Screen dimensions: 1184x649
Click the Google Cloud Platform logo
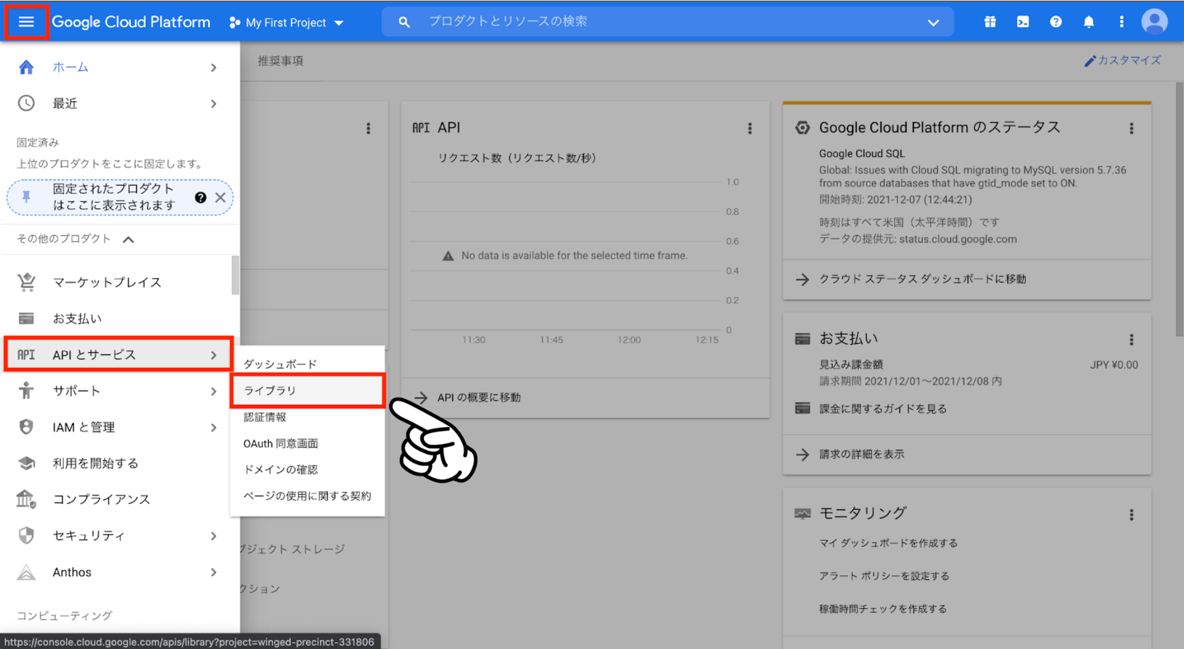pyautogui.click(x=131, y=22)
